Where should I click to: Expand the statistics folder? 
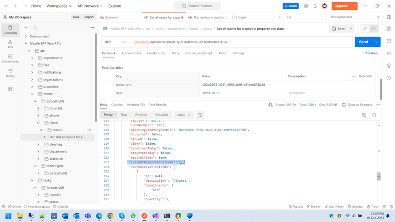point(38,159)
